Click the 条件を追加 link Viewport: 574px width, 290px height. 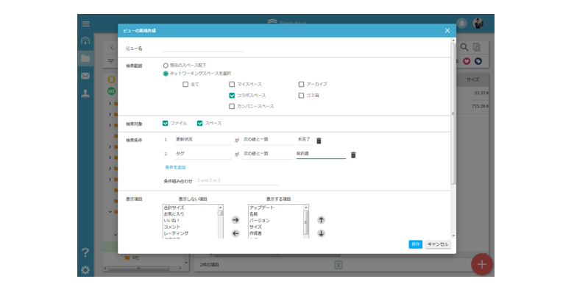[x=175, y=167]
